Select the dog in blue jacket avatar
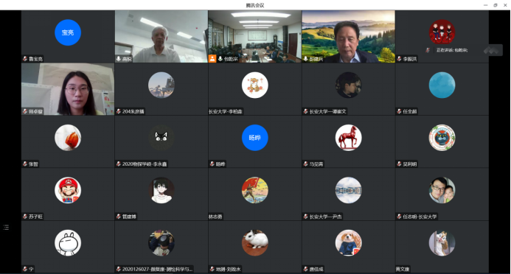The width and height of the screenshot is (511, 274). (x=348, y=243)
